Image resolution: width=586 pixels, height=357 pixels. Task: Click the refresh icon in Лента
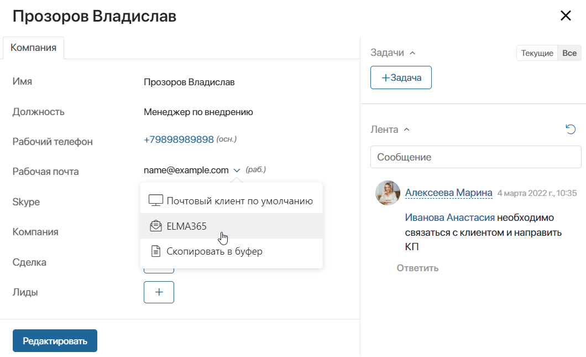coord(571,130)
